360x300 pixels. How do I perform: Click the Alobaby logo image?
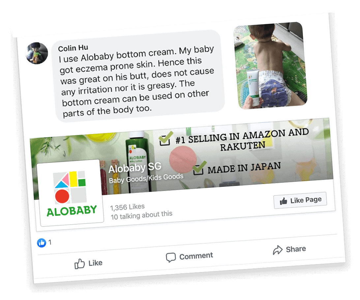[x=71, y=193]
